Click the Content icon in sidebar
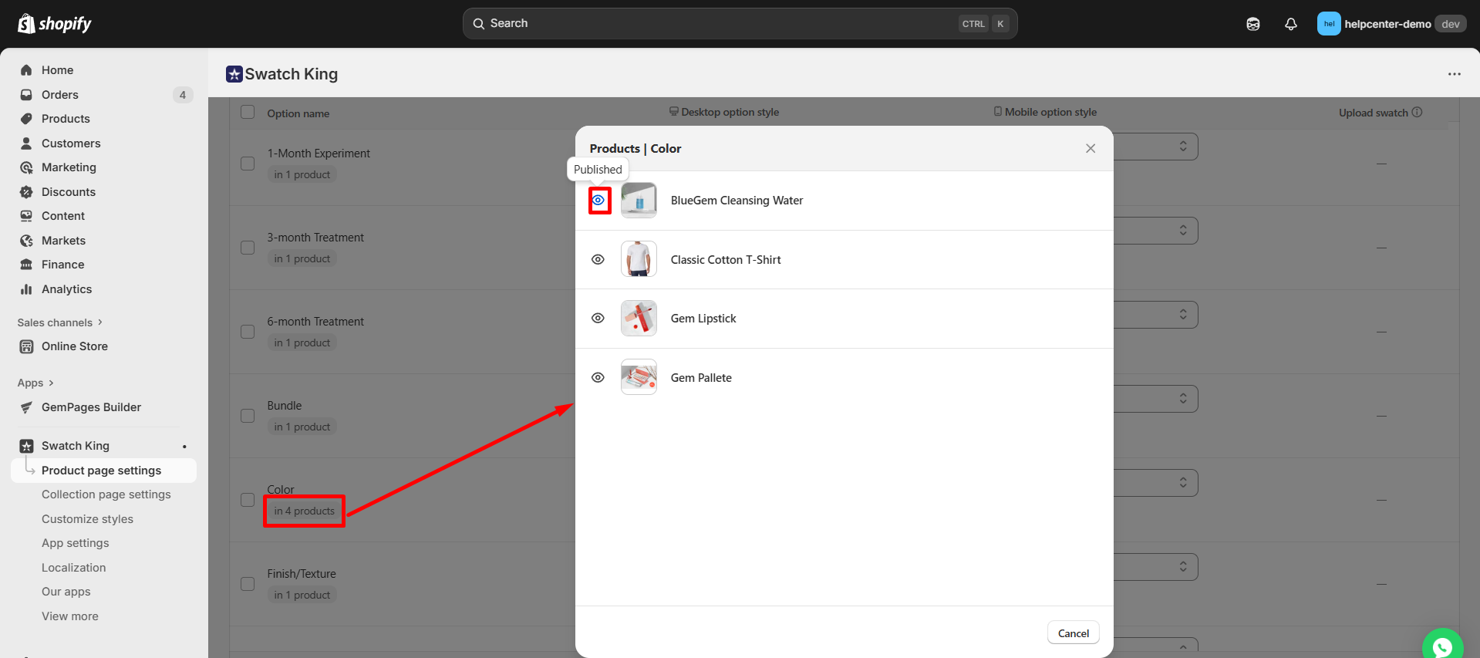The width and height of the screenshot is (1480, 658). click(26, 216)
